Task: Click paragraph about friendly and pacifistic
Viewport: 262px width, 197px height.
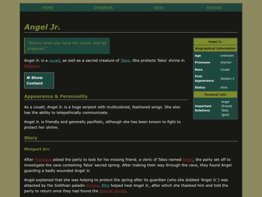Action: pos(102,125)
